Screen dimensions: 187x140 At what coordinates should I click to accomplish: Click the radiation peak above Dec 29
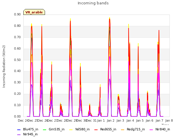click(x=70, y=19)
